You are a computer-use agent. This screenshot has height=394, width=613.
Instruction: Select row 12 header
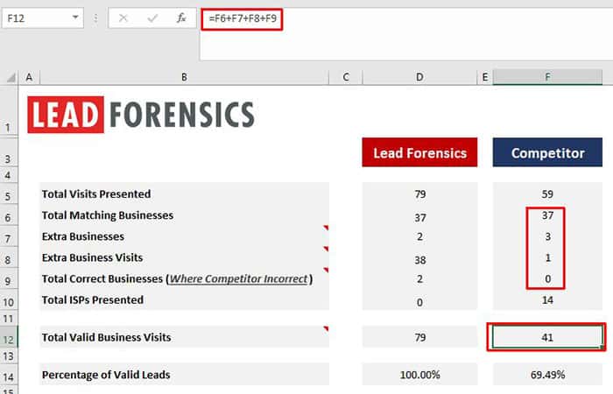tap(9, 337)
